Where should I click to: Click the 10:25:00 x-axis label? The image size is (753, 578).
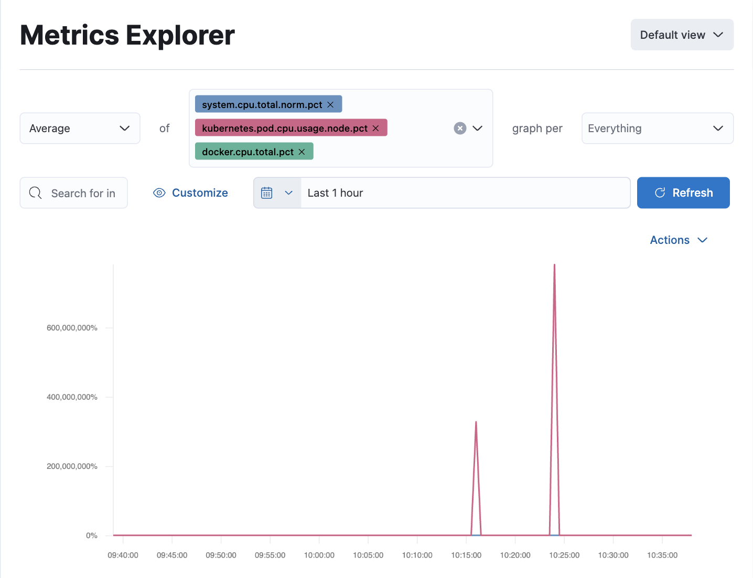pyautogui.click(x=564, y=555)
